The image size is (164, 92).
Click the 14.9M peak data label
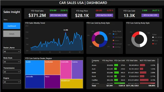(66, 30)
